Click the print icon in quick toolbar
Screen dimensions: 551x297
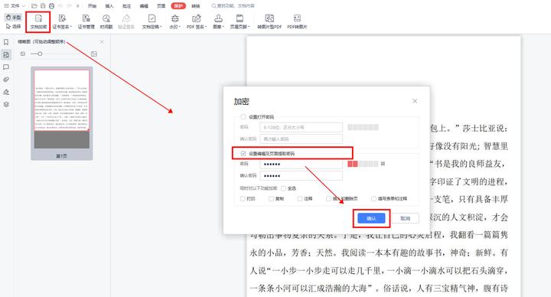pyautogui.click(x=52, y=6)
